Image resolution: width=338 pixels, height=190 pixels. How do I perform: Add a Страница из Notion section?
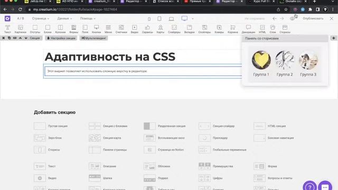[x=164, y=150]
